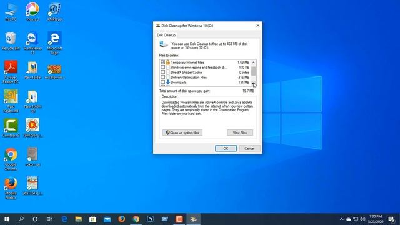Open Microsoft Store from the taskbar

pos(93,219)
